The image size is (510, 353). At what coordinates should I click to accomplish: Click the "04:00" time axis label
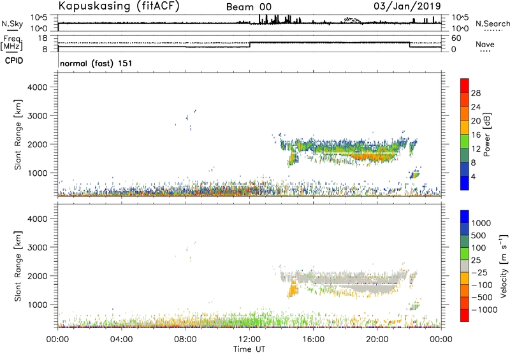coord(122,340)
